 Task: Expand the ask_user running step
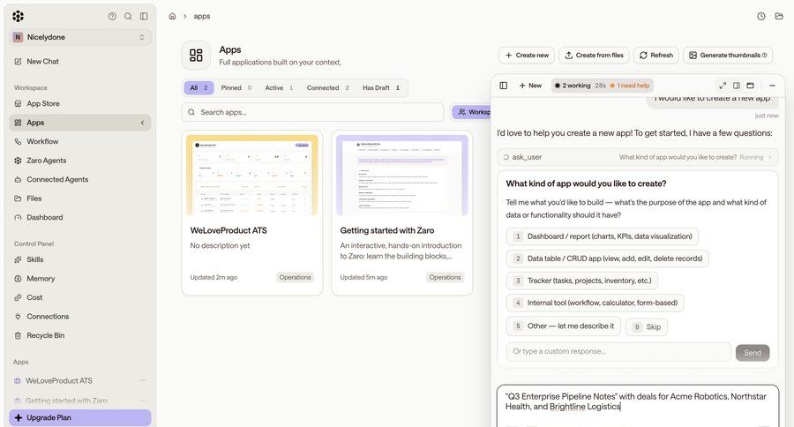tap(638, 157)
